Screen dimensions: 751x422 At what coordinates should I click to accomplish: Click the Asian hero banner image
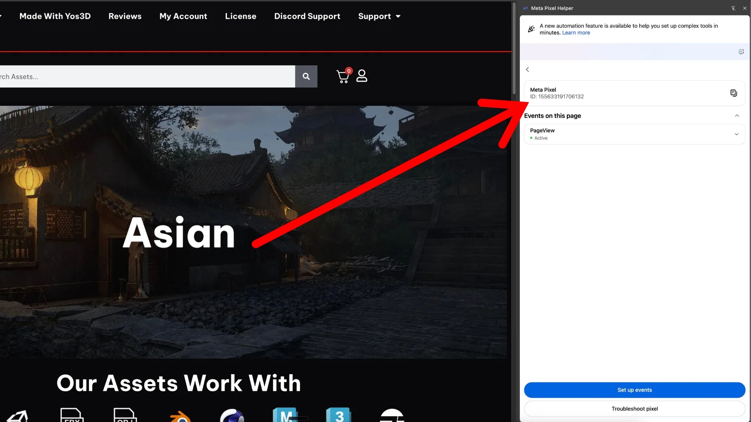click(254, 232)
